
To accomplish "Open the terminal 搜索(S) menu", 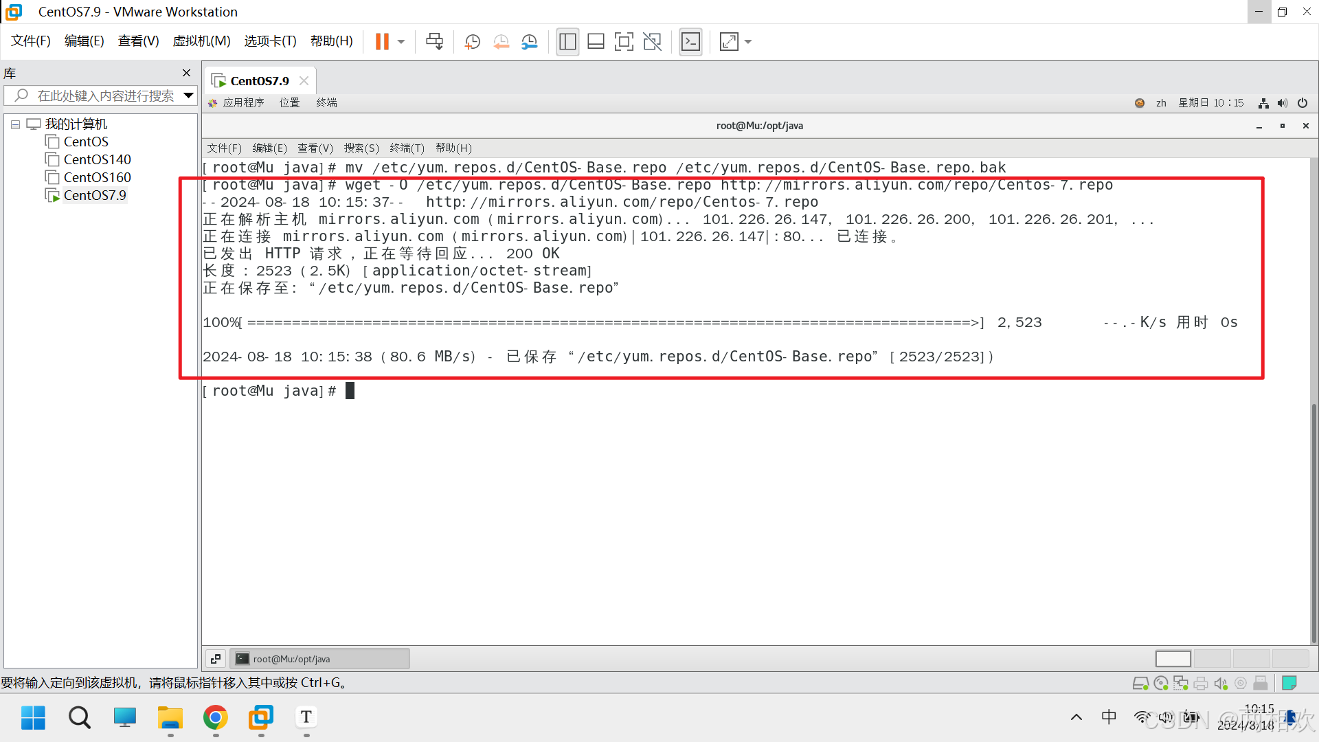I will click(x=361, y=148).
